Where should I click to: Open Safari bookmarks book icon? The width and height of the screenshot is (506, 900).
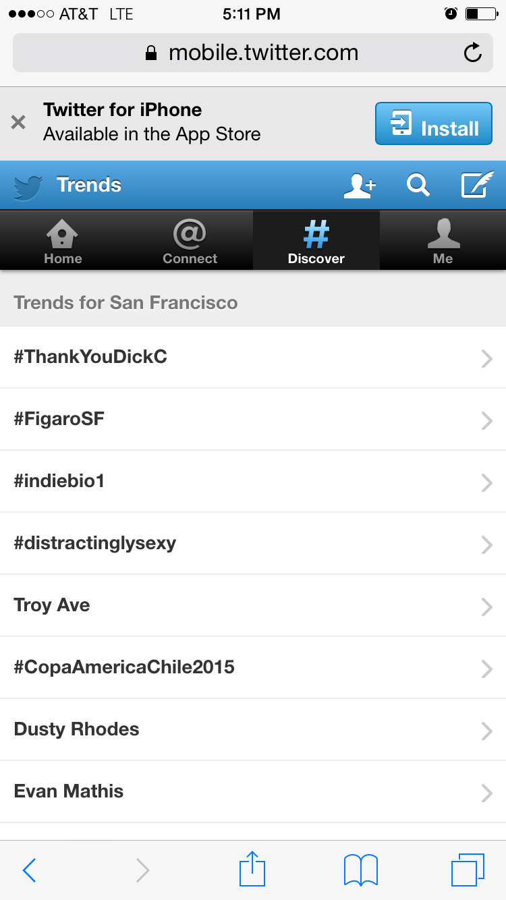pyautogui.click(x=361, y=870)
